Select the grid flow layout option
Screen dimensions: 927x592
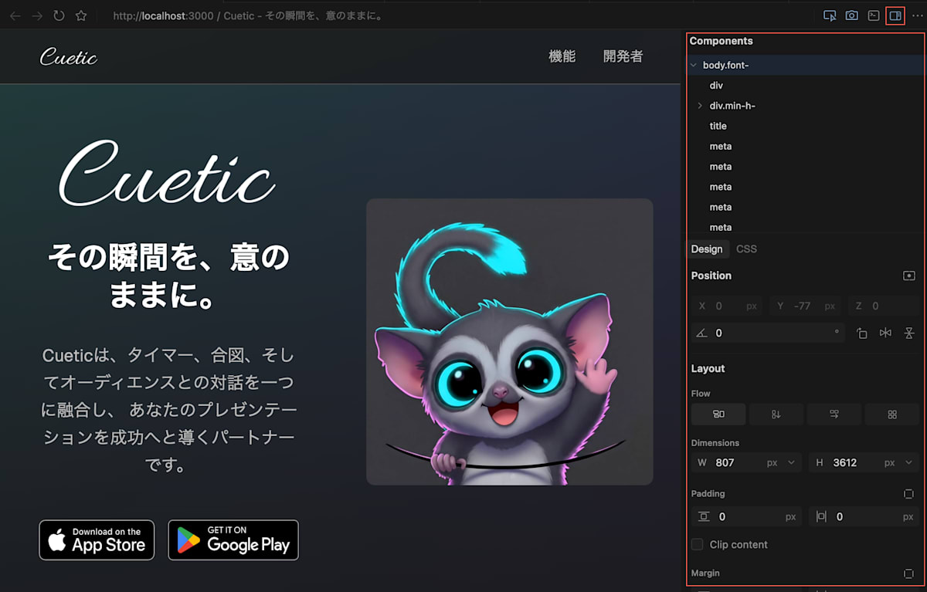tap(892, 414)
